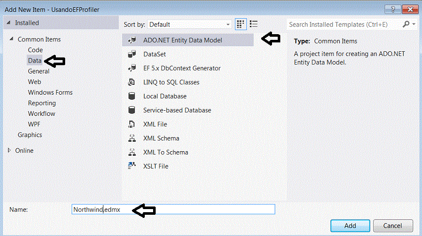422x236 pixels.
Task: Select the Graphics category
Action: (x=29, y=135)
